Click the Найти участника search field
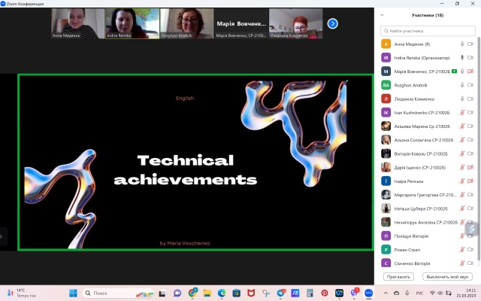 coord(427,30)
